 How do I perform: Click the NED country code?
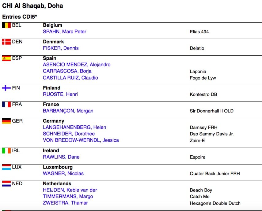(17, 184)
